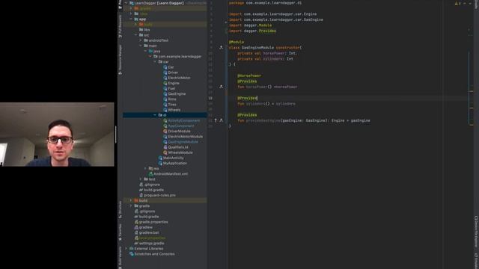Select Scratches and Consoles
This screenshot has width=479, height=269.
pyautogui.click(x=152, y=254)
